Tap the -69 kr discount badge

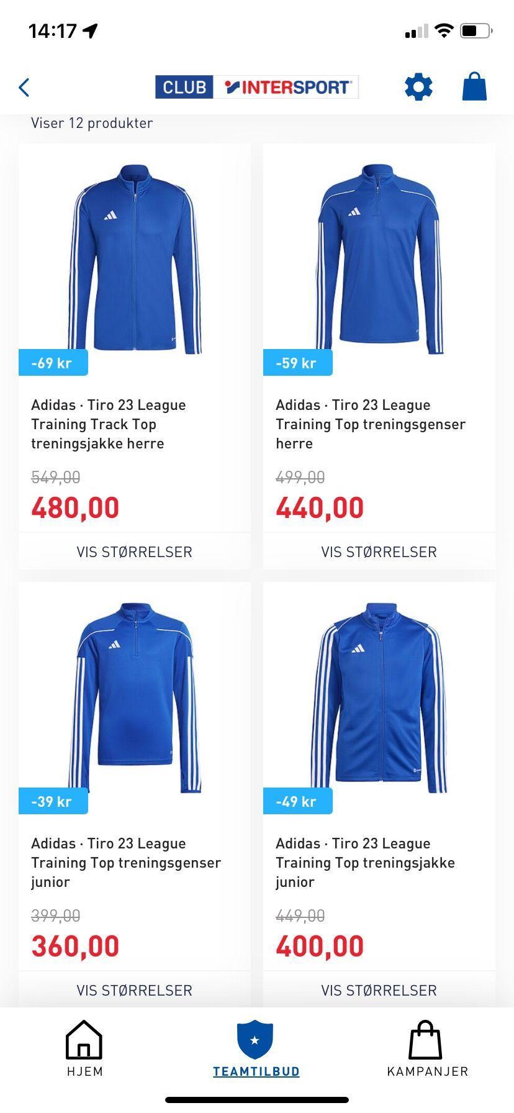53,363
